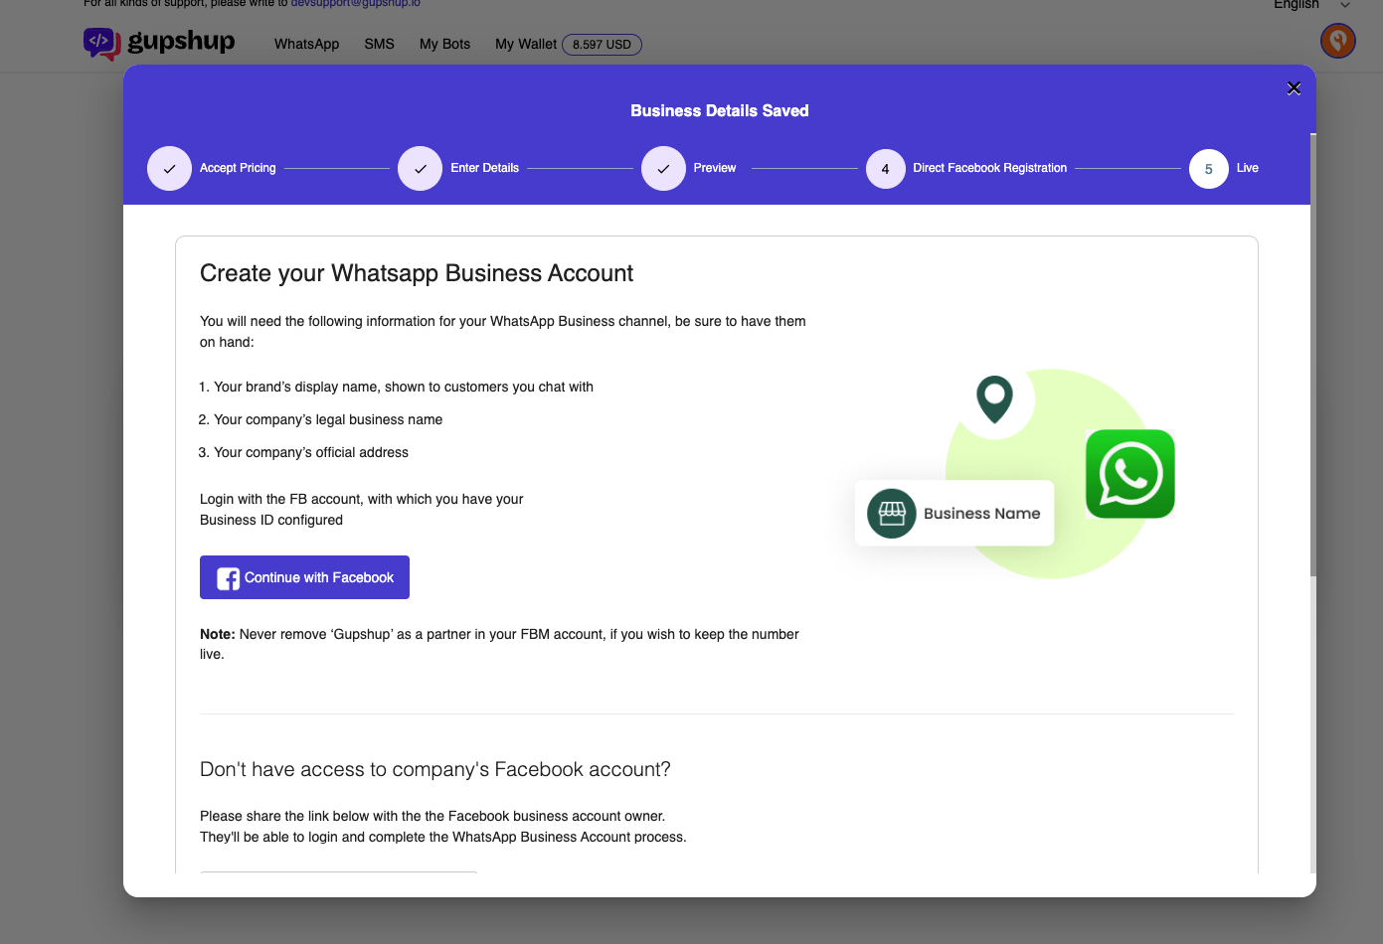Click the Preview step label

coord(715,168)
